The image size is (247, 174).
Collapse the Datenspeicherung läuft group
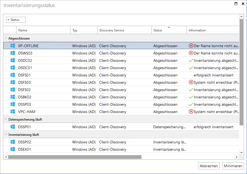[6, 119]
